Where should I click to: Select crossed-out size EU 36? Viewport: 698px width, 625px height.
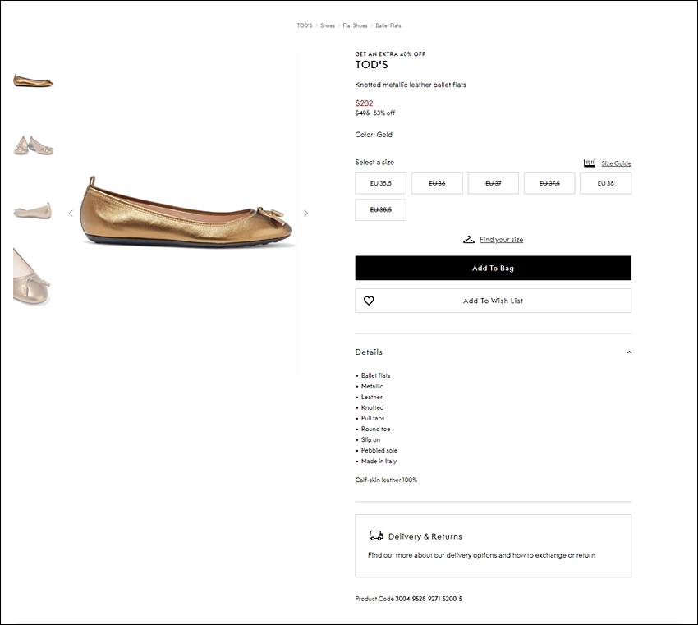[437, 183]
